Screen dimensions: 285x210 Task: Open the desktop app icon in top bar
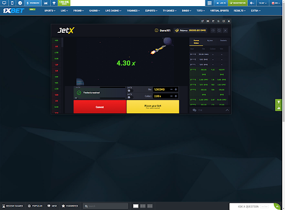click(x=4, y=3)
